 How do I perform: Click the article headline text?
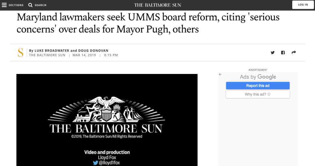point(148,23)
